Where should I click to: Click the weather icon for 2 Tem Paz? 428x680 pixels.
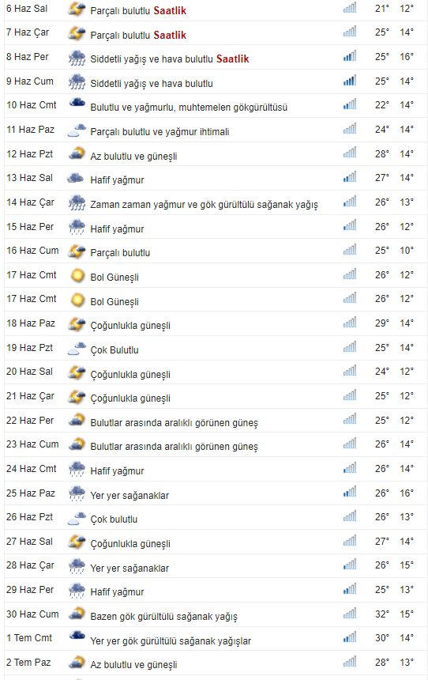[77, 663]
